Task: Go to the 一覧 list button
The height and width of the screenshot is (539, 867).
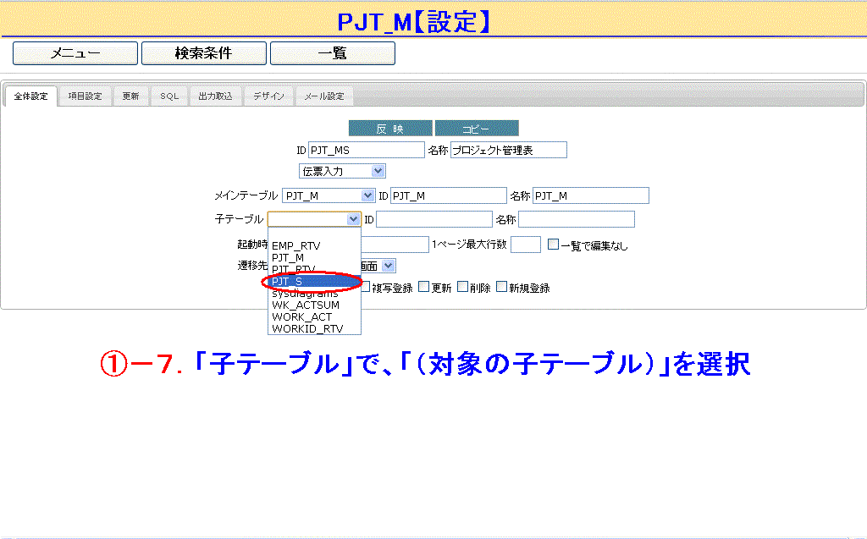Action: pyautogui.click(x=332, y=53)
